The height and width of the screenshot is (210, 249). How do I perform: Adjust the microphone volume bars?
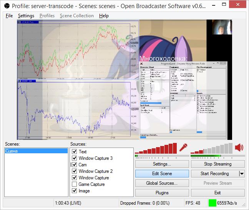coord(156,148)
